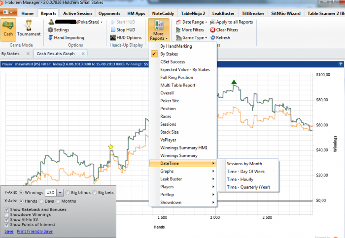Click yellow star marker on graph
This screenshot has width=345, height=238.
point(111,147)
